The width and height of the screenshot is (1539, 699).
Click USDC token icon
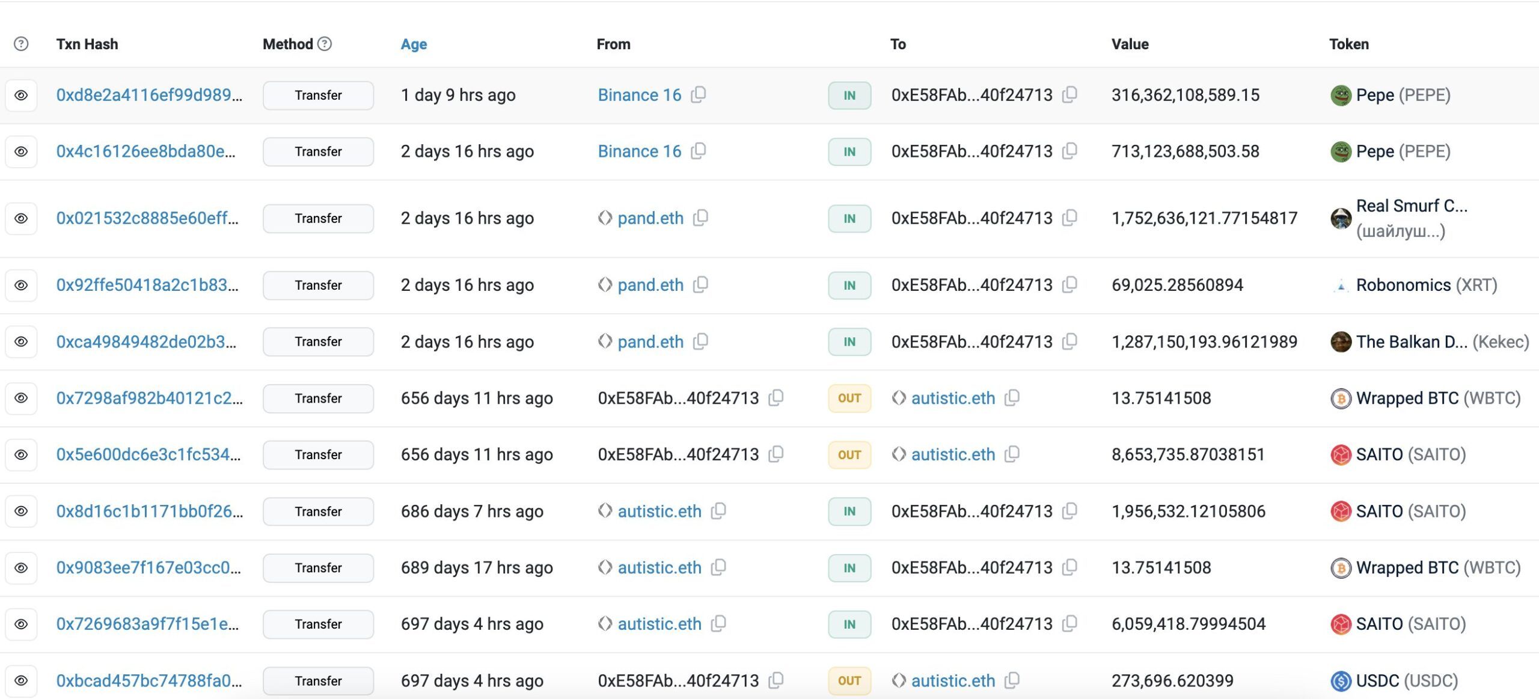point(1341,680)
